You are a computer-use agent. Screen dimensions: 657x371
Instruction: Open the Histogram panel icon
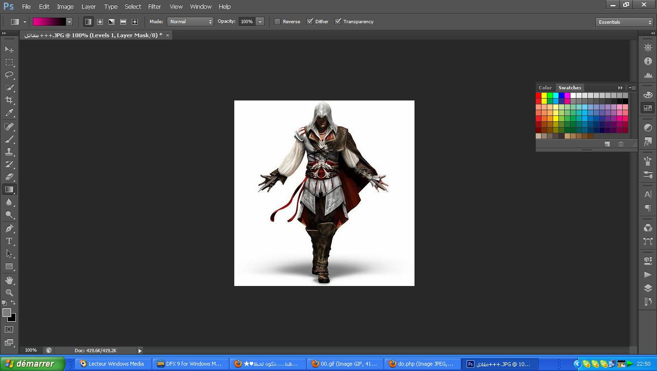(x=648, y=75)
